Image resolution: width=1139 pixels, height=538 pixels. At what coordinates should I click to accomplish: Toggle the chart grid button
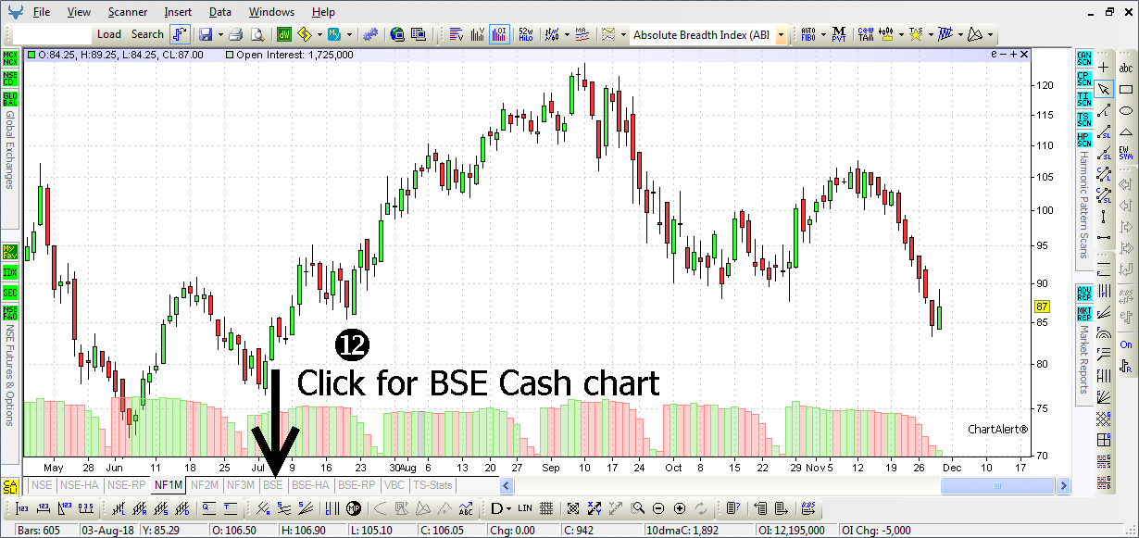click(x=547, y=508)
